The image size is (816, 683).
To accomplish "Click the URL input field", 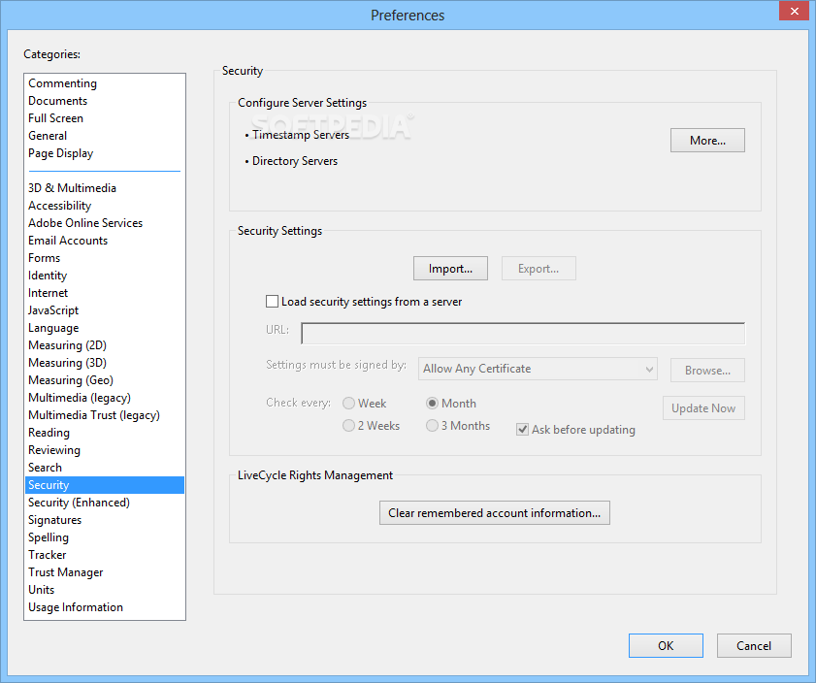I will point(523,334).
